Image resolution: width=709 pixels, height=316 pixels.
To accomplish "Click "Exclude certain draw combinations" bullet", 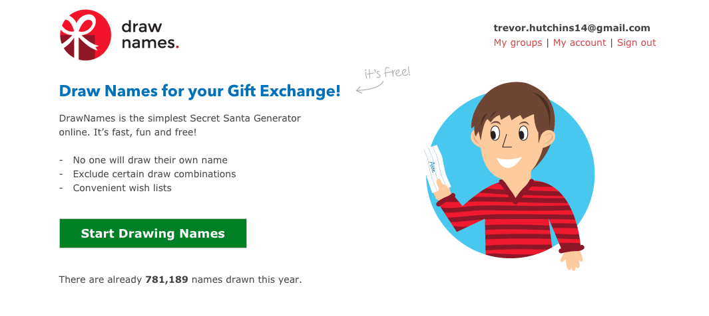I will point(154,174).
